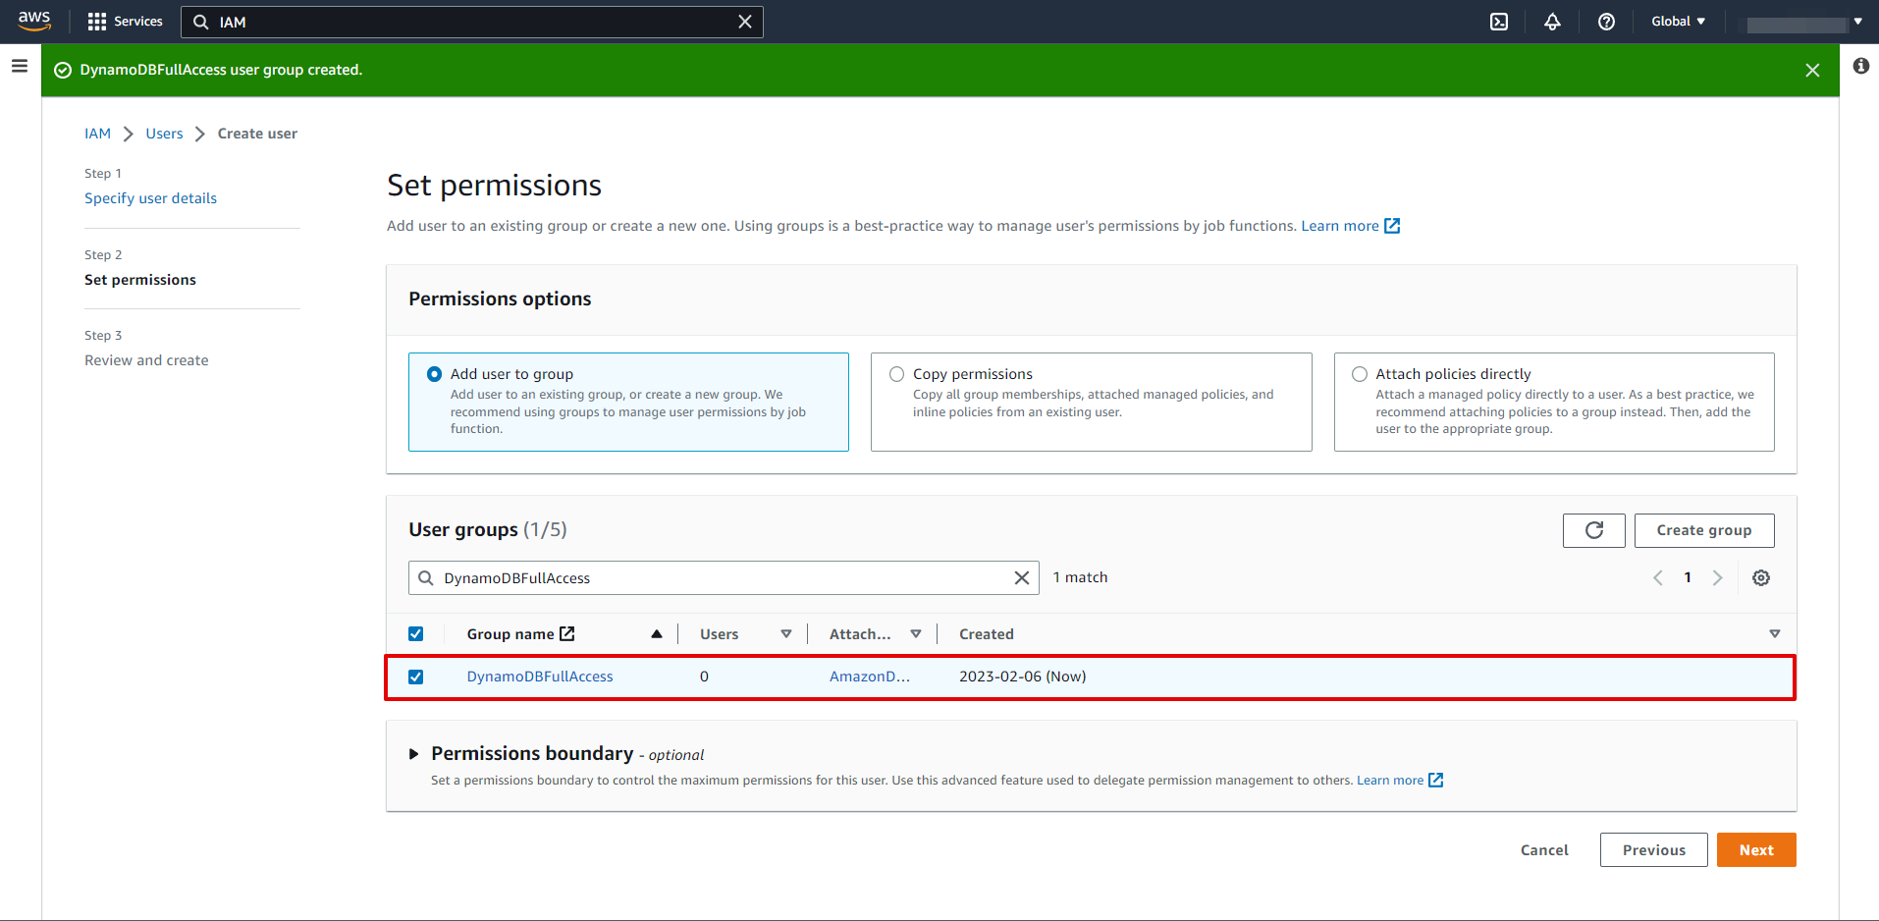The height and width of the screenshot is (921, 1879).
Task: Sort by Users column
Action: coord(785,633)
